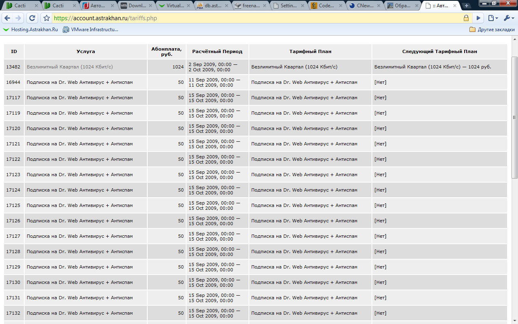The height and width of the screenshot is (324, 518).
Task: Click the address bar URL field
Action: tap(257, 18)
